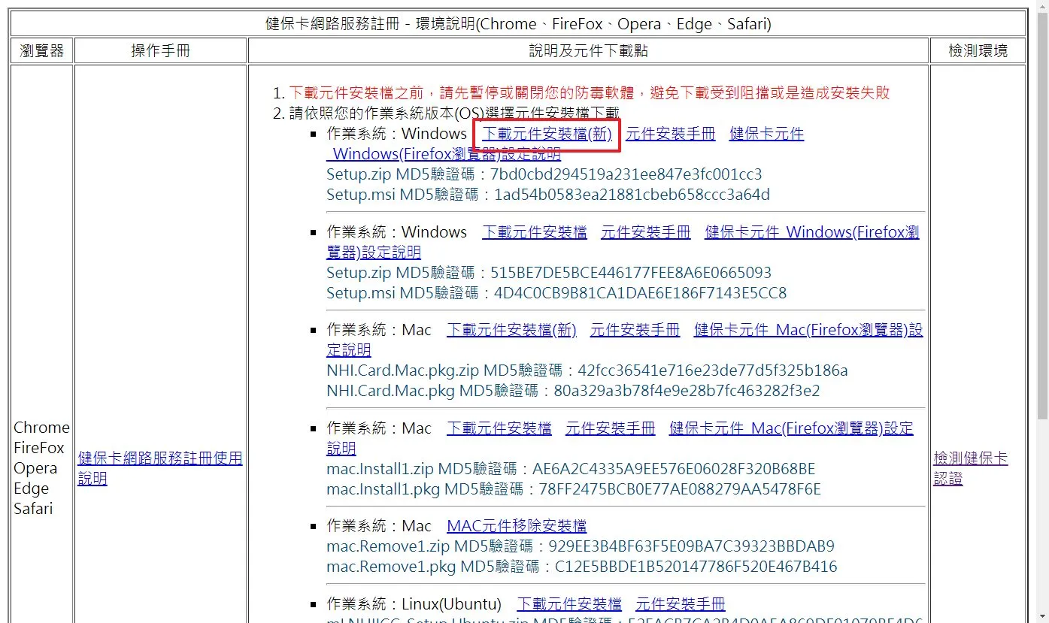
Task: Click older Windows 下載元件安裝檔 link above 515BE7DE
Action: (535, 232)
